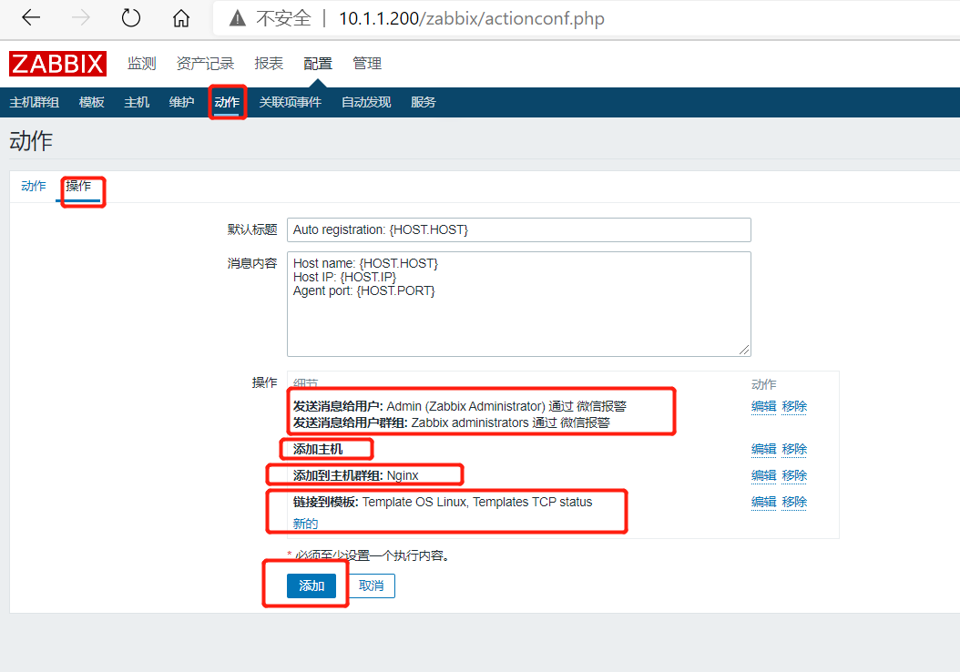
Task: Click the not-secure warning triangle icon
Action: pyautogui.click(x=238, y=18)
